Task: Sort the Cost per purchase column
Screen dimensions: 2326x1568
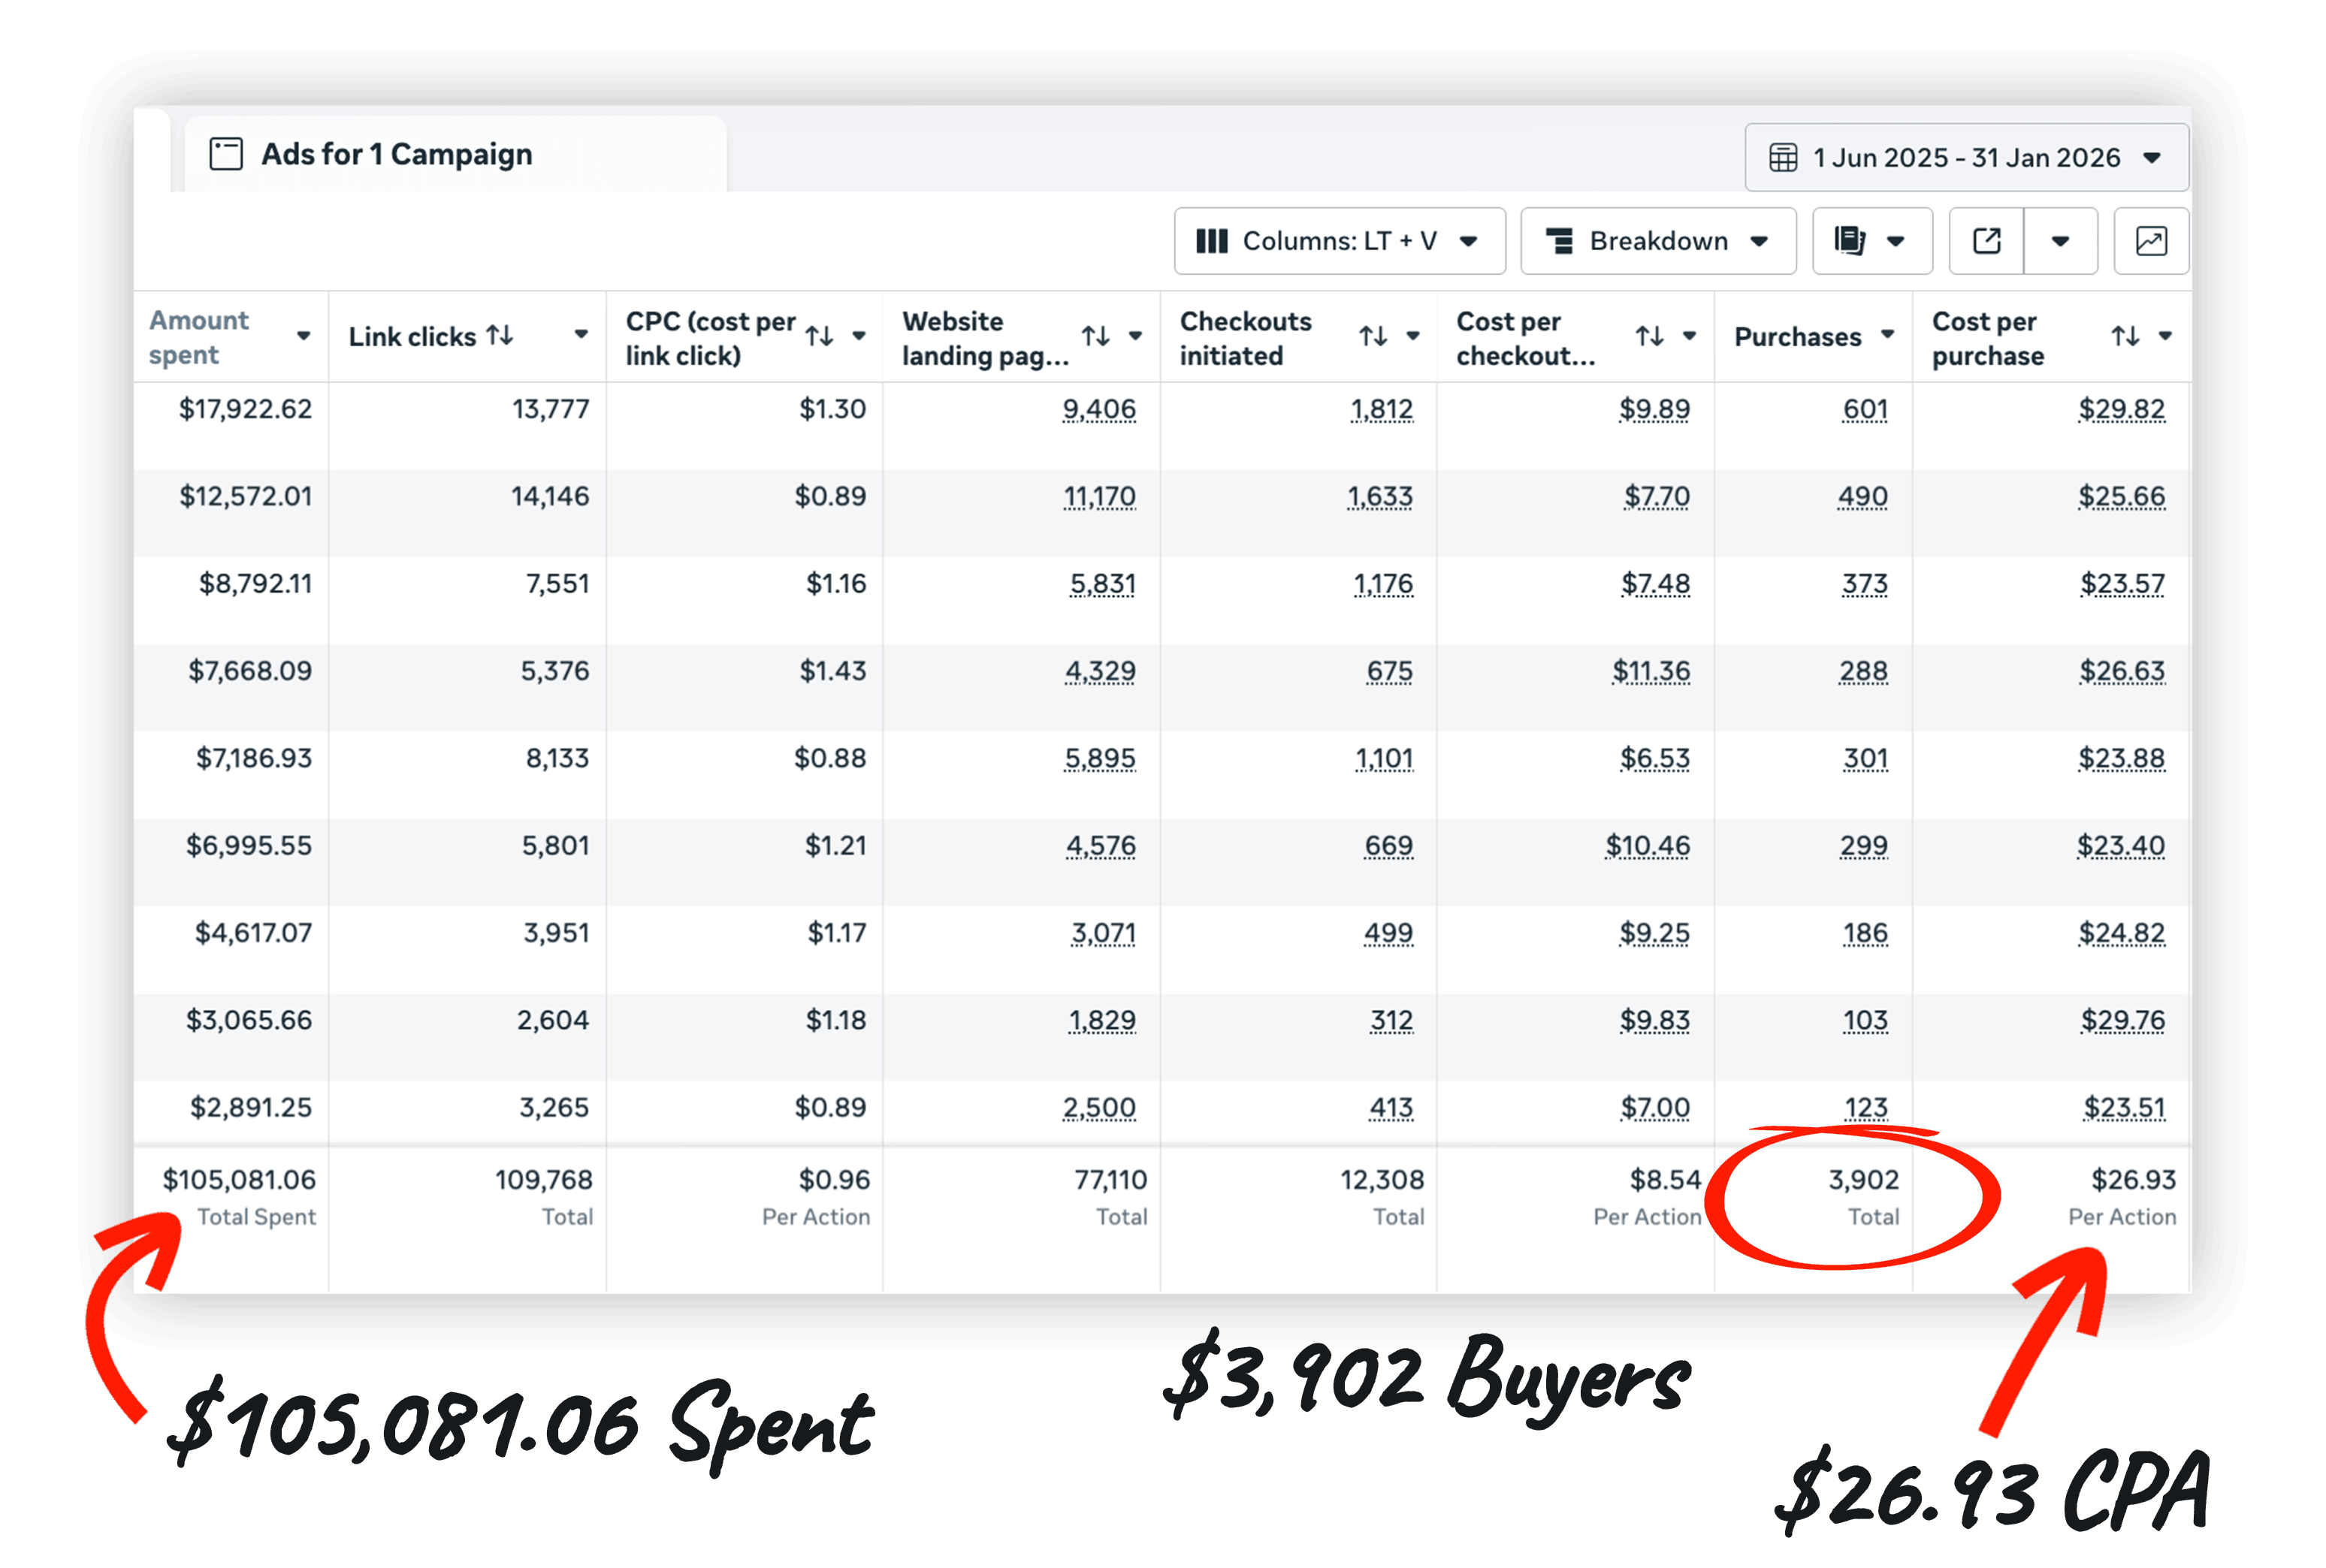Action: (2125, 337)
